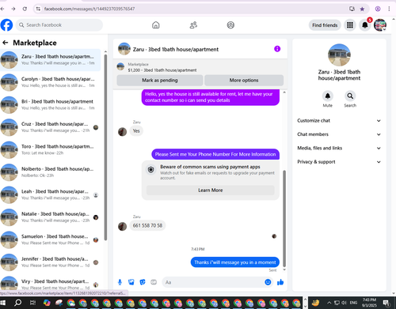396x309 pixels.
Task: Open the Jennifer conversation
Action: [x=51, y=262]
